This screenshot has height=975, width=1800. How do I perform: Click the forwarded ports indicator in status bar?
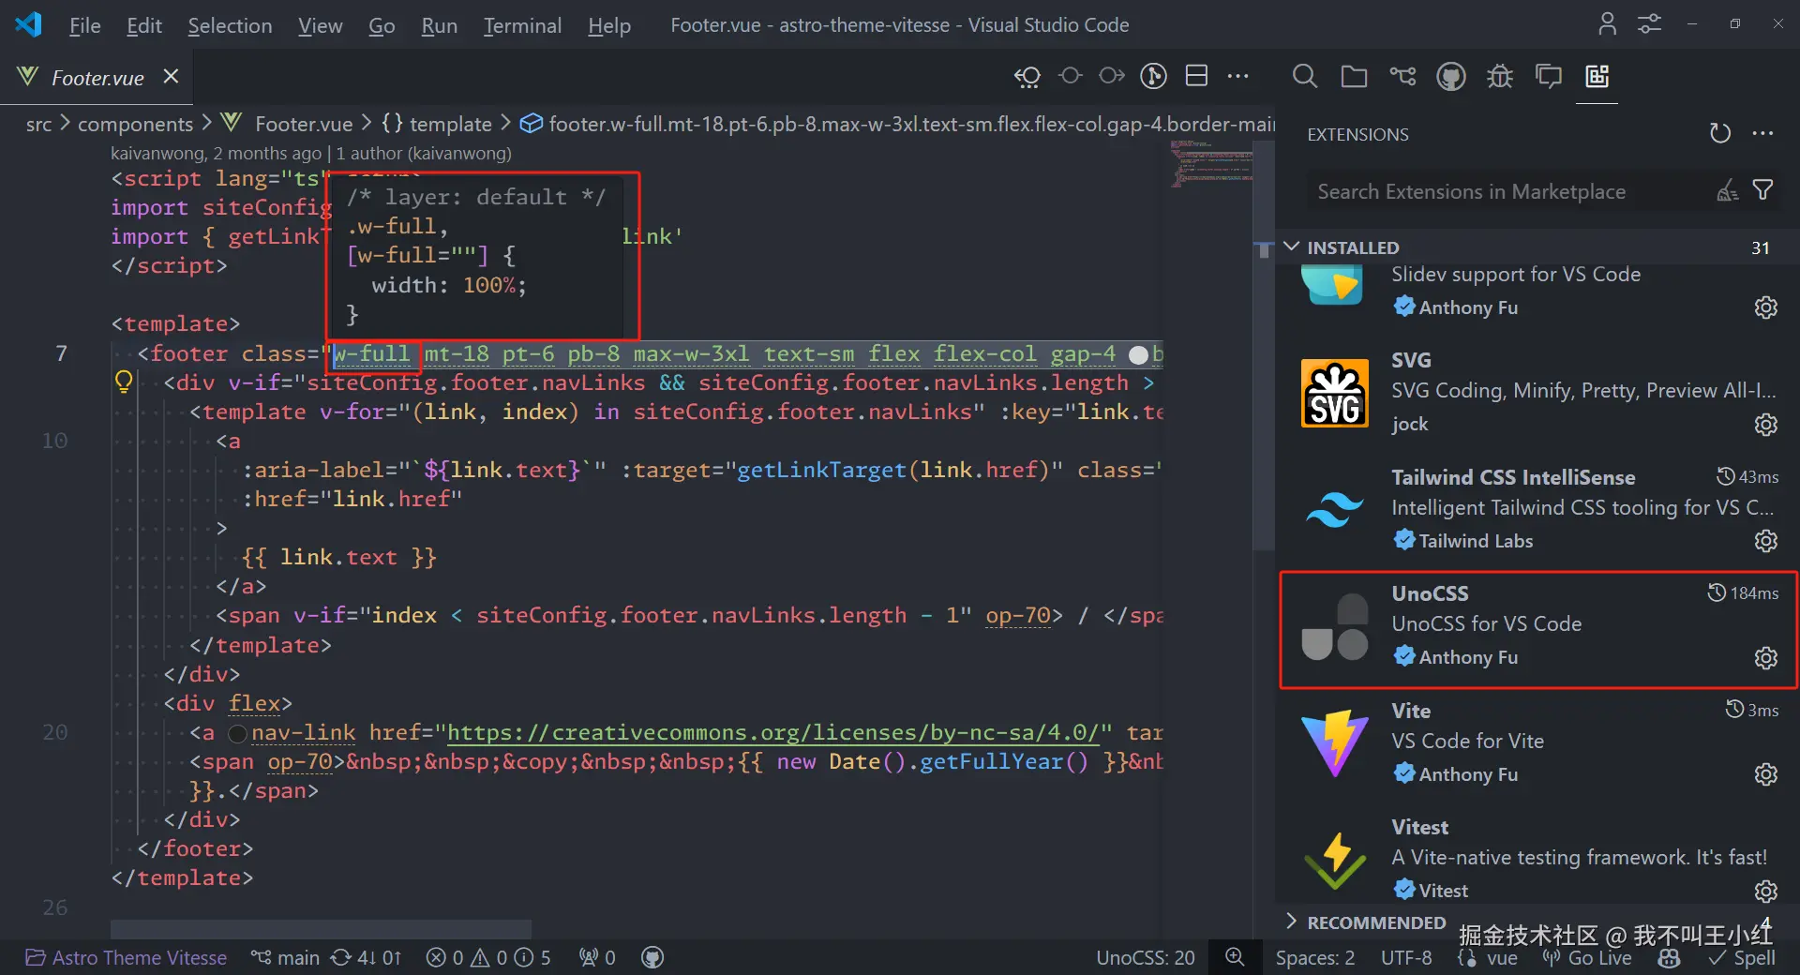(x=597, y=957)
